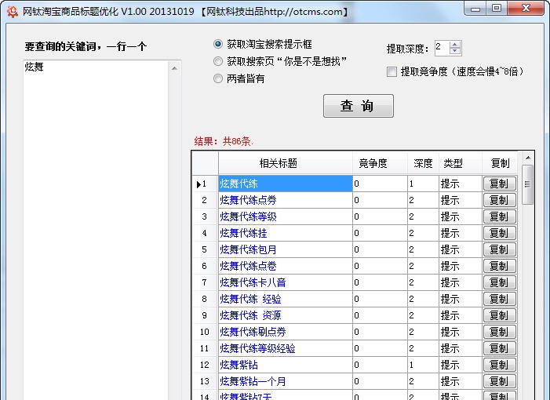The height and width of the screenshot is (400, 550).
Task: Copy row 6 炫舞代练点卷 with 复制 button
Action: (500, 266)
